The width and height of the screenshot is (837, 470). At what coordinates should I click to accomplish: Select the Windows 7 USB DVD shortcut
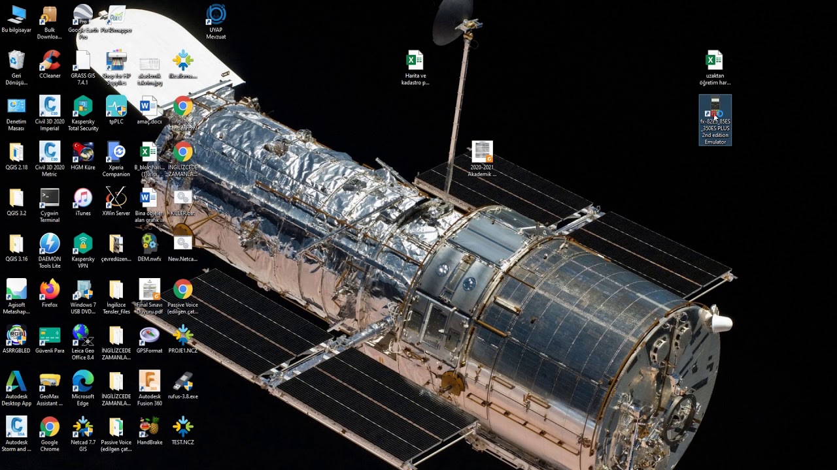[x=83, y=296]
